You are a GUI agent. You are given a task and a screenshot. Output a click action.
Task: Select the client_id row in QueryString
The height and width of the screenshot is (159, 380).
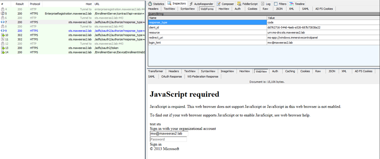[208, 27]
